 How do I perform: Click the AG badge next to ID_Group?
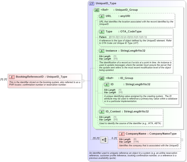tap(101, 79)
